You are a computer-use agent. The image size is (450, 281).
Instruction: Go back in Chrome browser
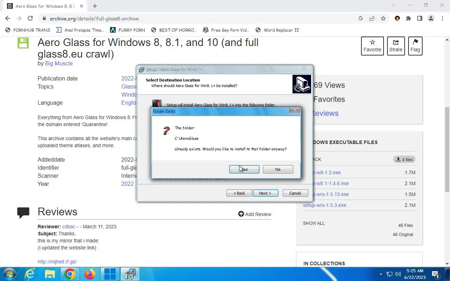tap(8, 19)
